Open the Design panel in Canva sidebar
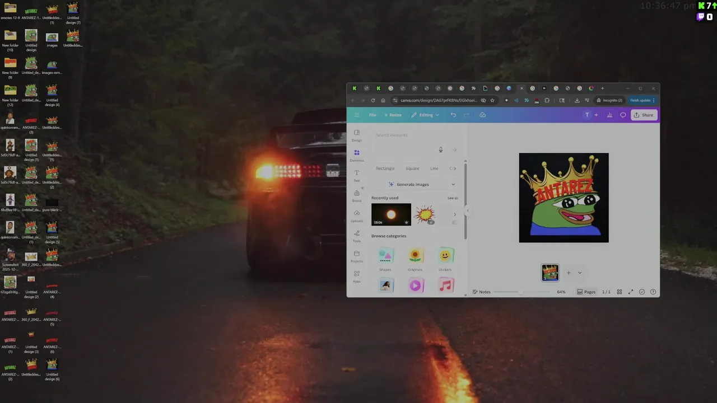 pyautogui.click(x=357, y=135)
